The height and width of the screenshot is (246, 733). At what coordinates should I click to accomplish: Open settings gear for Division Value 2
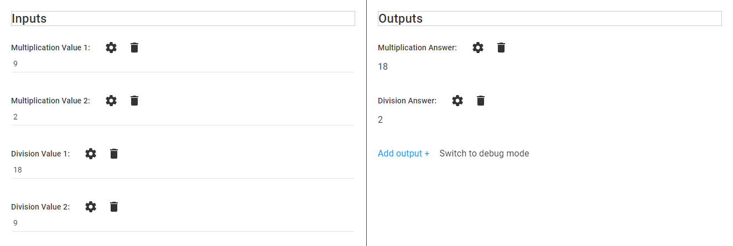[91, 207]
